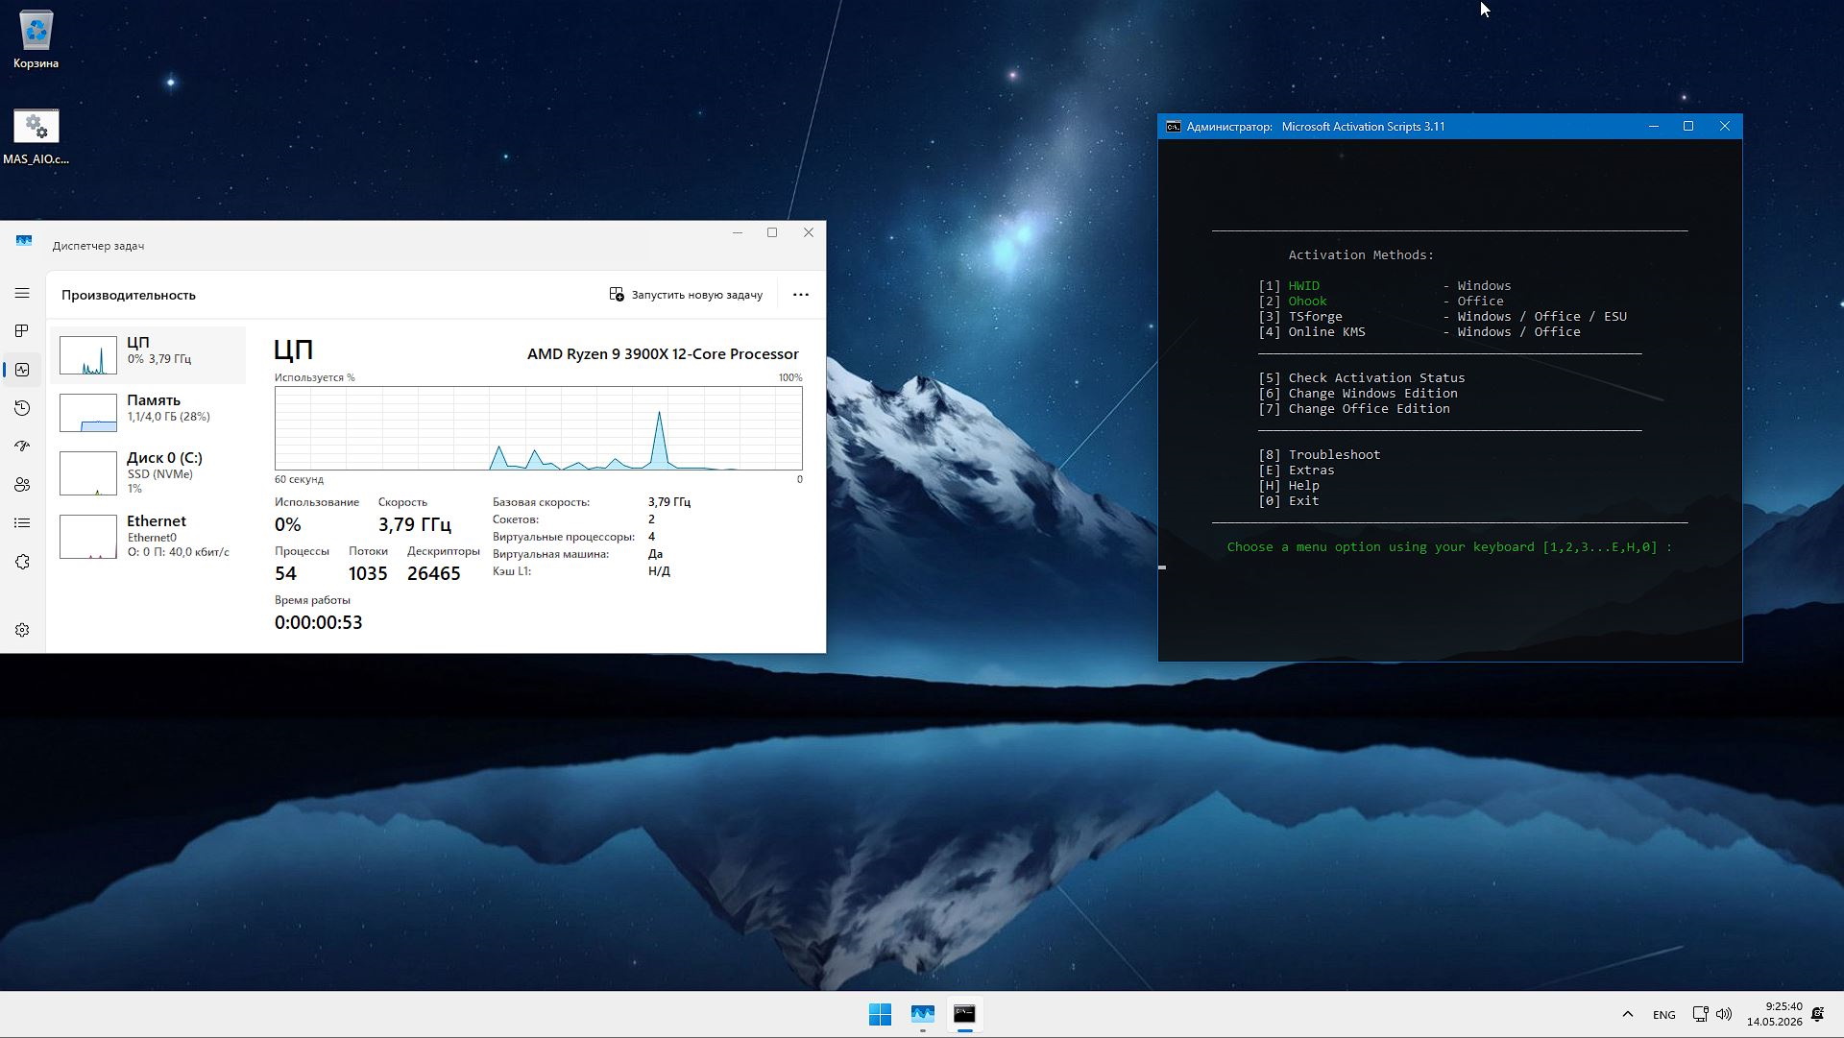Open the Details page in Task Manager
Screen dimensions: 1844x1038
click(x=22, y=523)
